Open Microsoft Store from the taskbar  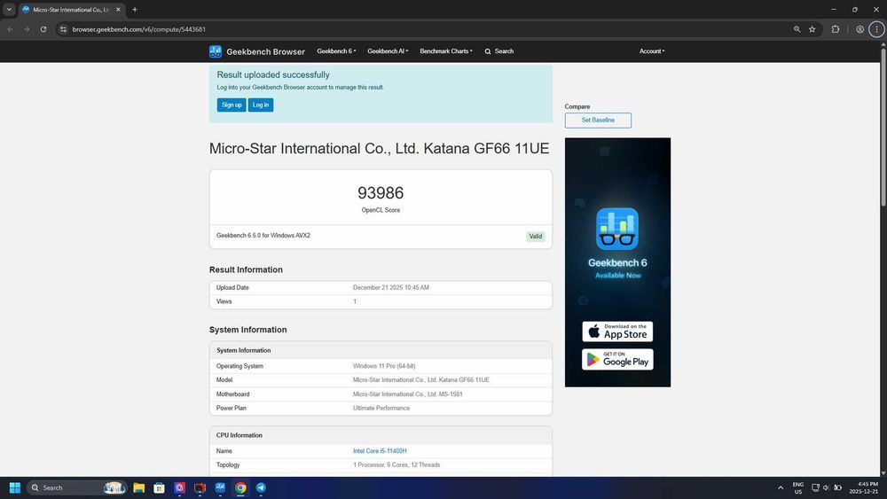(x=160, y=487)
